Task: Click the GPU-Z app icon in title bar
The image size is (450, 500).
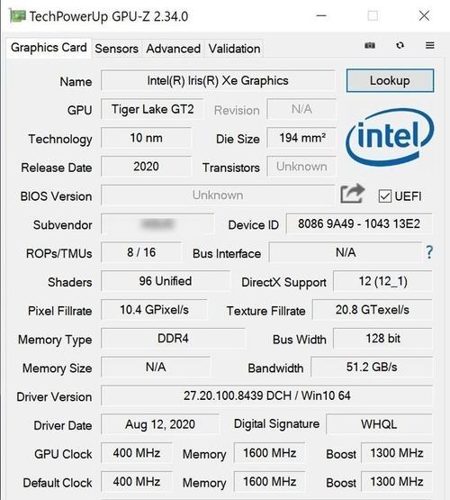Action: click(17, 16)
